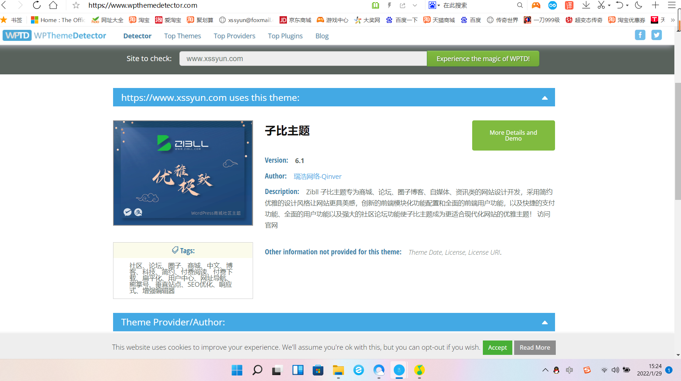Open the WPTD Facebook icon
The width and height of the screenshot is (681, 381).
click(x=640, y=35)
